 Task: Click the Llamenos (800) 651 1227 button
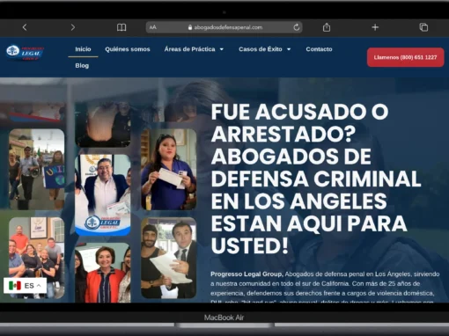405,57
